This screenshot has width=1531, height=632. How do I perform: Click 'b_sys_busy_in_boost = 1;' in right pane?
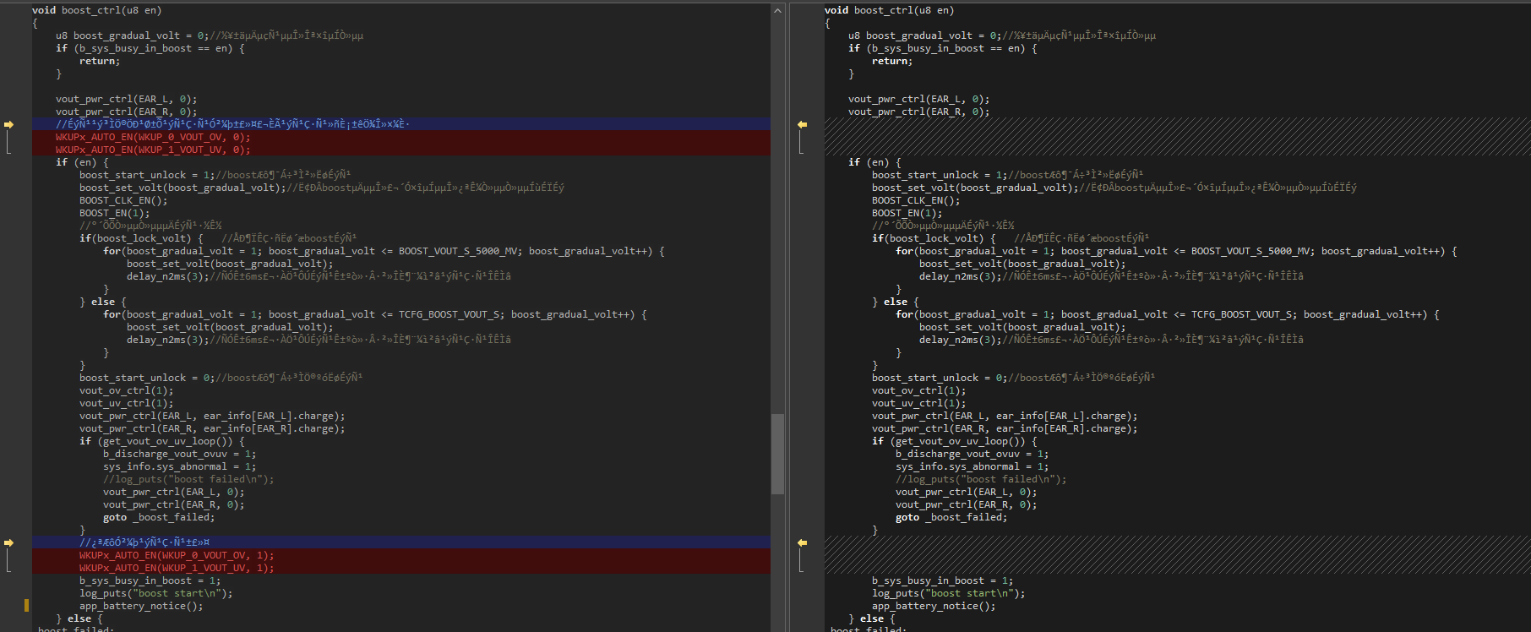pyautogui.click(x=943, y=580)
